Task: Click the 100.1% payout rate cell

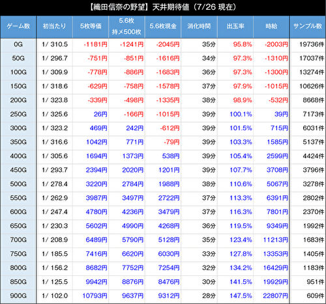Action: [241, 114]
